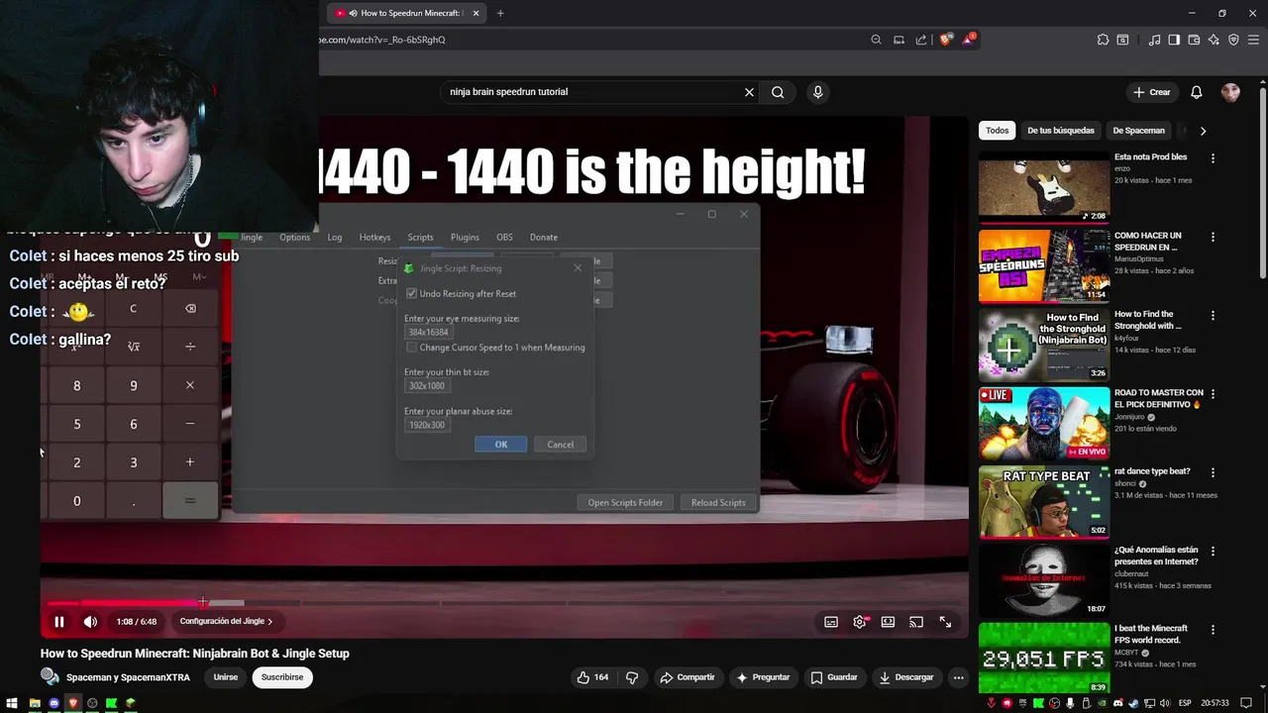Click the Descargar button

905,677
